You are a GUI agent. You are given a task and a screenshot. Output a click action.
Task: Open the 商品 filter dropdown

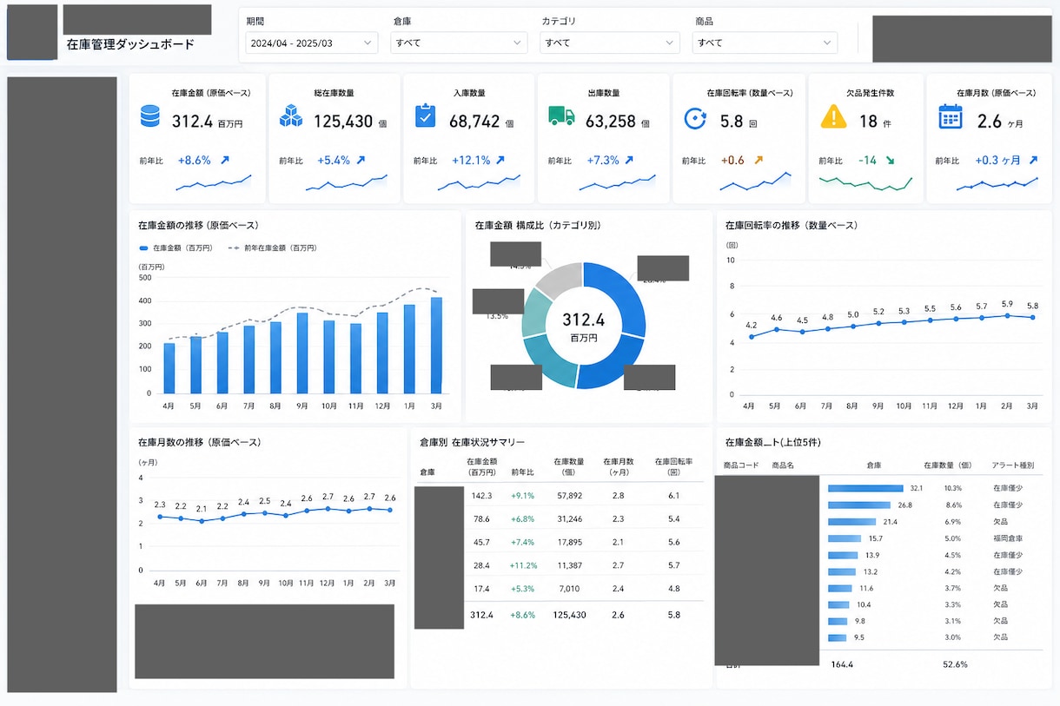[x=765, y=43]
